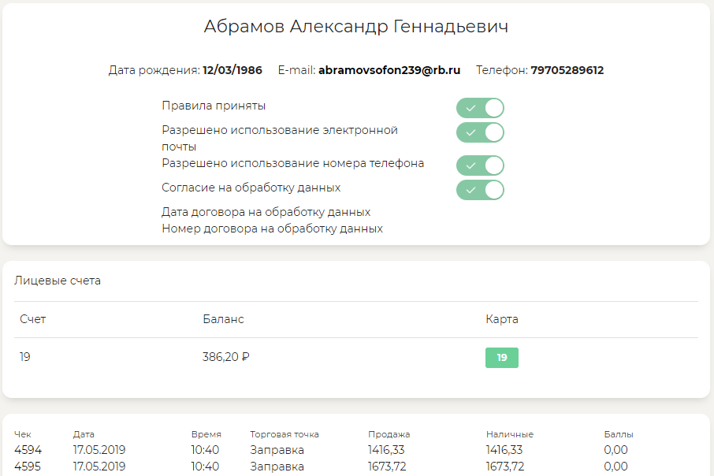Screen dimensions: 714x476
Task: Click the 'Продажа' column header
Action: [x=389, y=434]
